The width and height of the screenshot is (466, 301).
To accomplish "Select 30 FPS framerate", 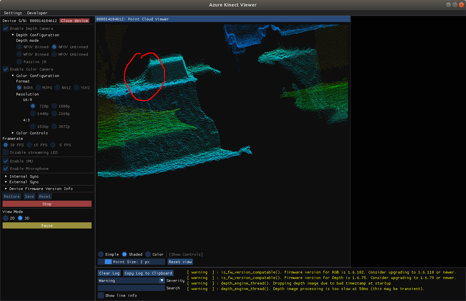I will [6, 145].
